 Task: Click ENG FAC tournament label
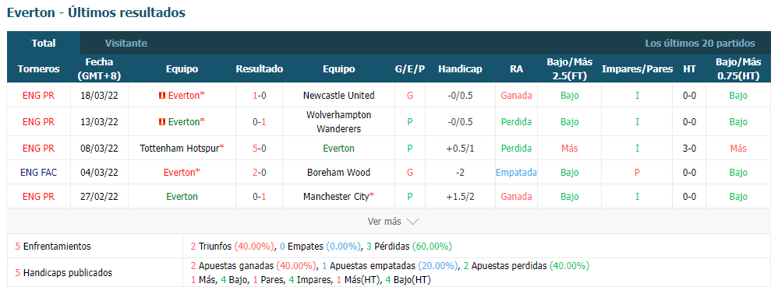pyautogui.click(x=39, y=172)
